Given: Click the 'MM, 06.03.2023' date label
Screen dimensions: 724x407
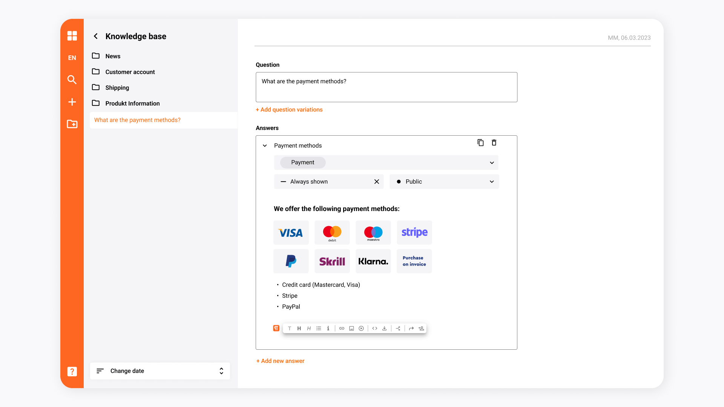Looking at the screenshot, I should [x=629, y=38].
